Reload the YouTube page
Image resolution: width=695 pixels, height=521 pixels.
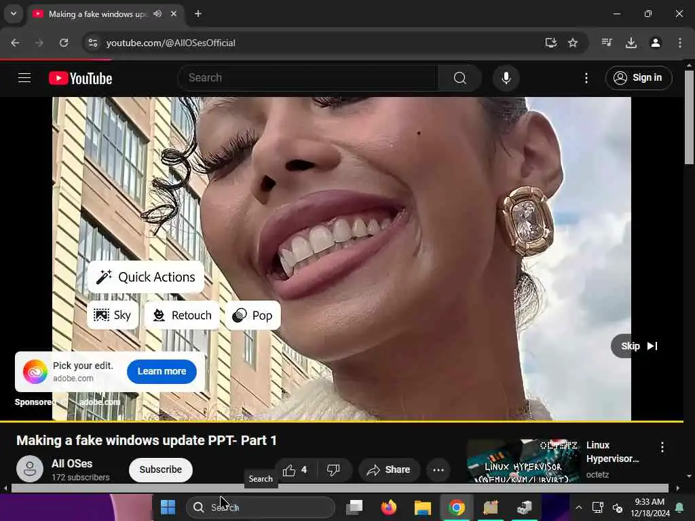pyautogui.click(x=64, y=43)
